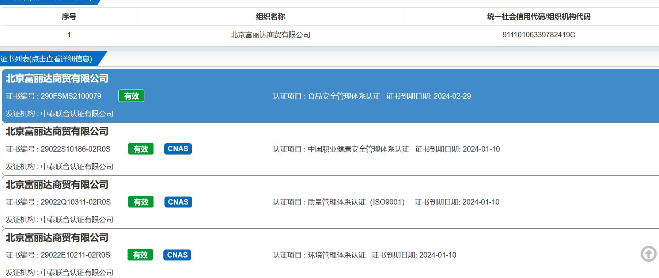Image resolution: width=659 pixels, height=278 pixels.
Task: Click 统一社会信用代码/组织机构代码 column header
Action: click(x=539, y=16)
